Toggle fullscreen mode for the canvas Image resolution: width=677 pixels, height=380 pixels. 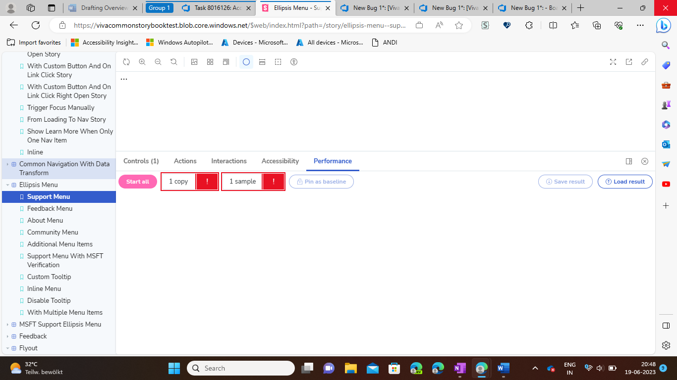click(x=613, y=62)
